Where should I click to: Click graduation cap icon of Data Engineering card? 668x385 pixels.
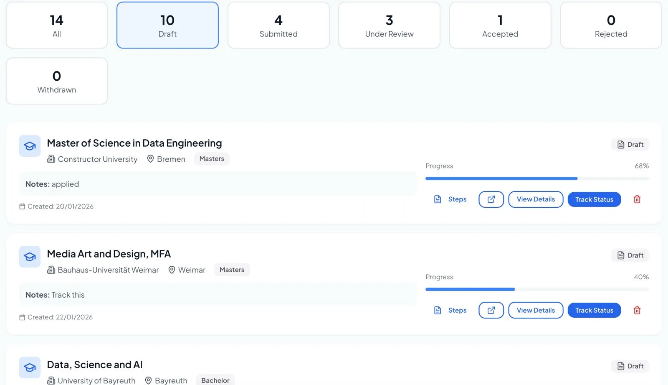pyautogui.click(x=30, y=146)
